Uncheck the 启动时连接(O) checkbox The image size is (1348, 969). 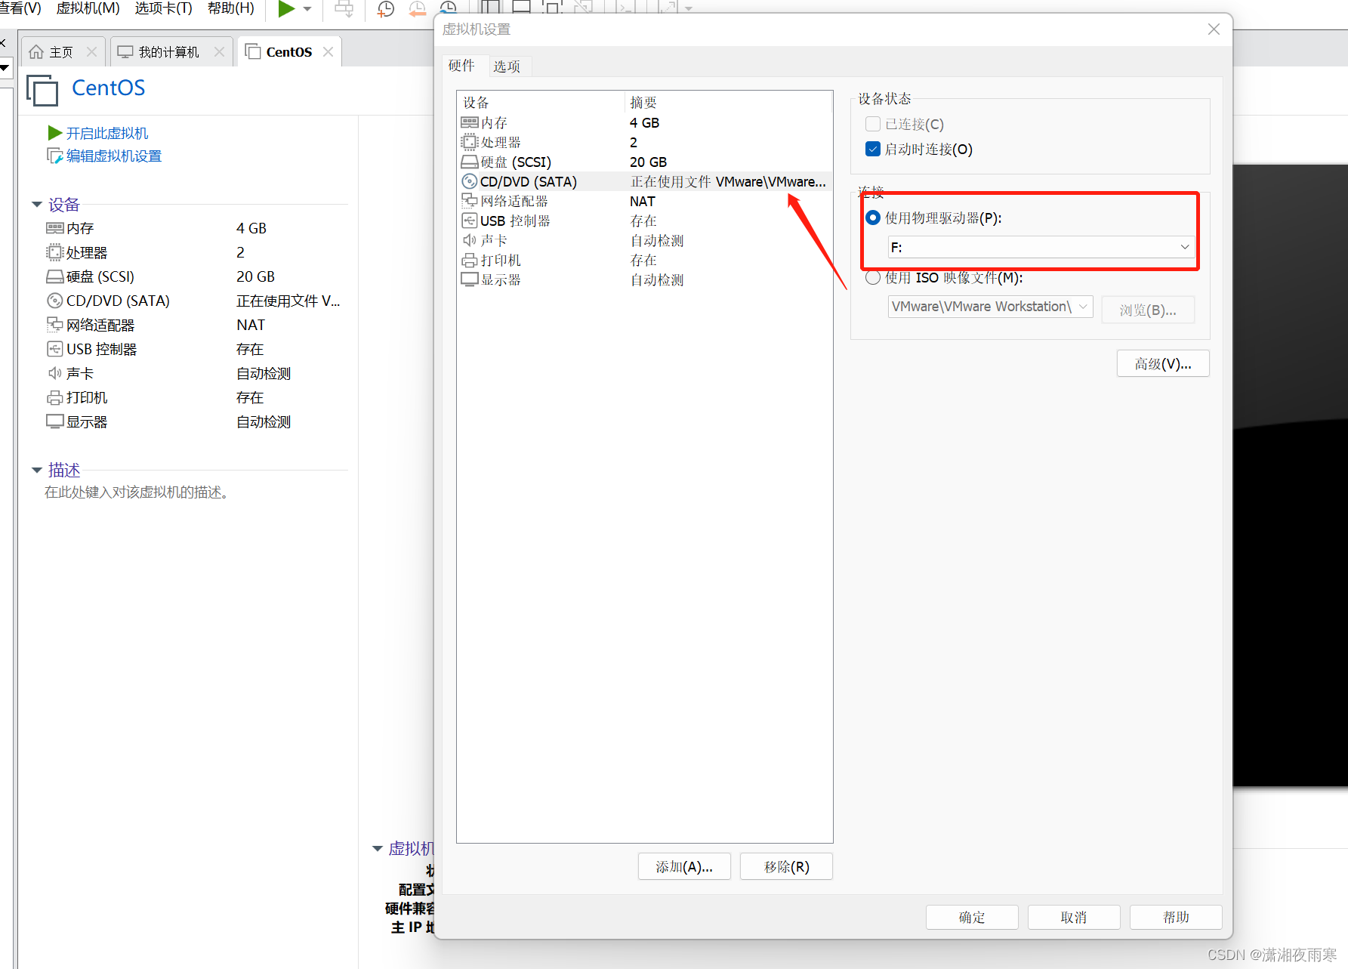(x=873, y=149)
